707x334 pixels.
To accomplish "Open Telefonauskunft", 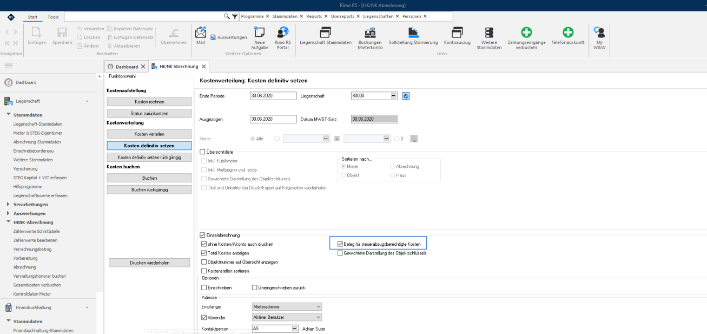I will tap(568, 36).
